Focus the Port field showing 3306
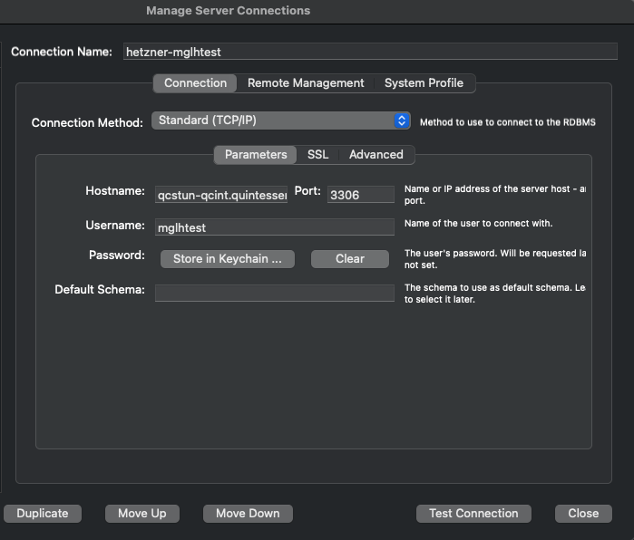 pyautogui.click(x=360, y=195)
